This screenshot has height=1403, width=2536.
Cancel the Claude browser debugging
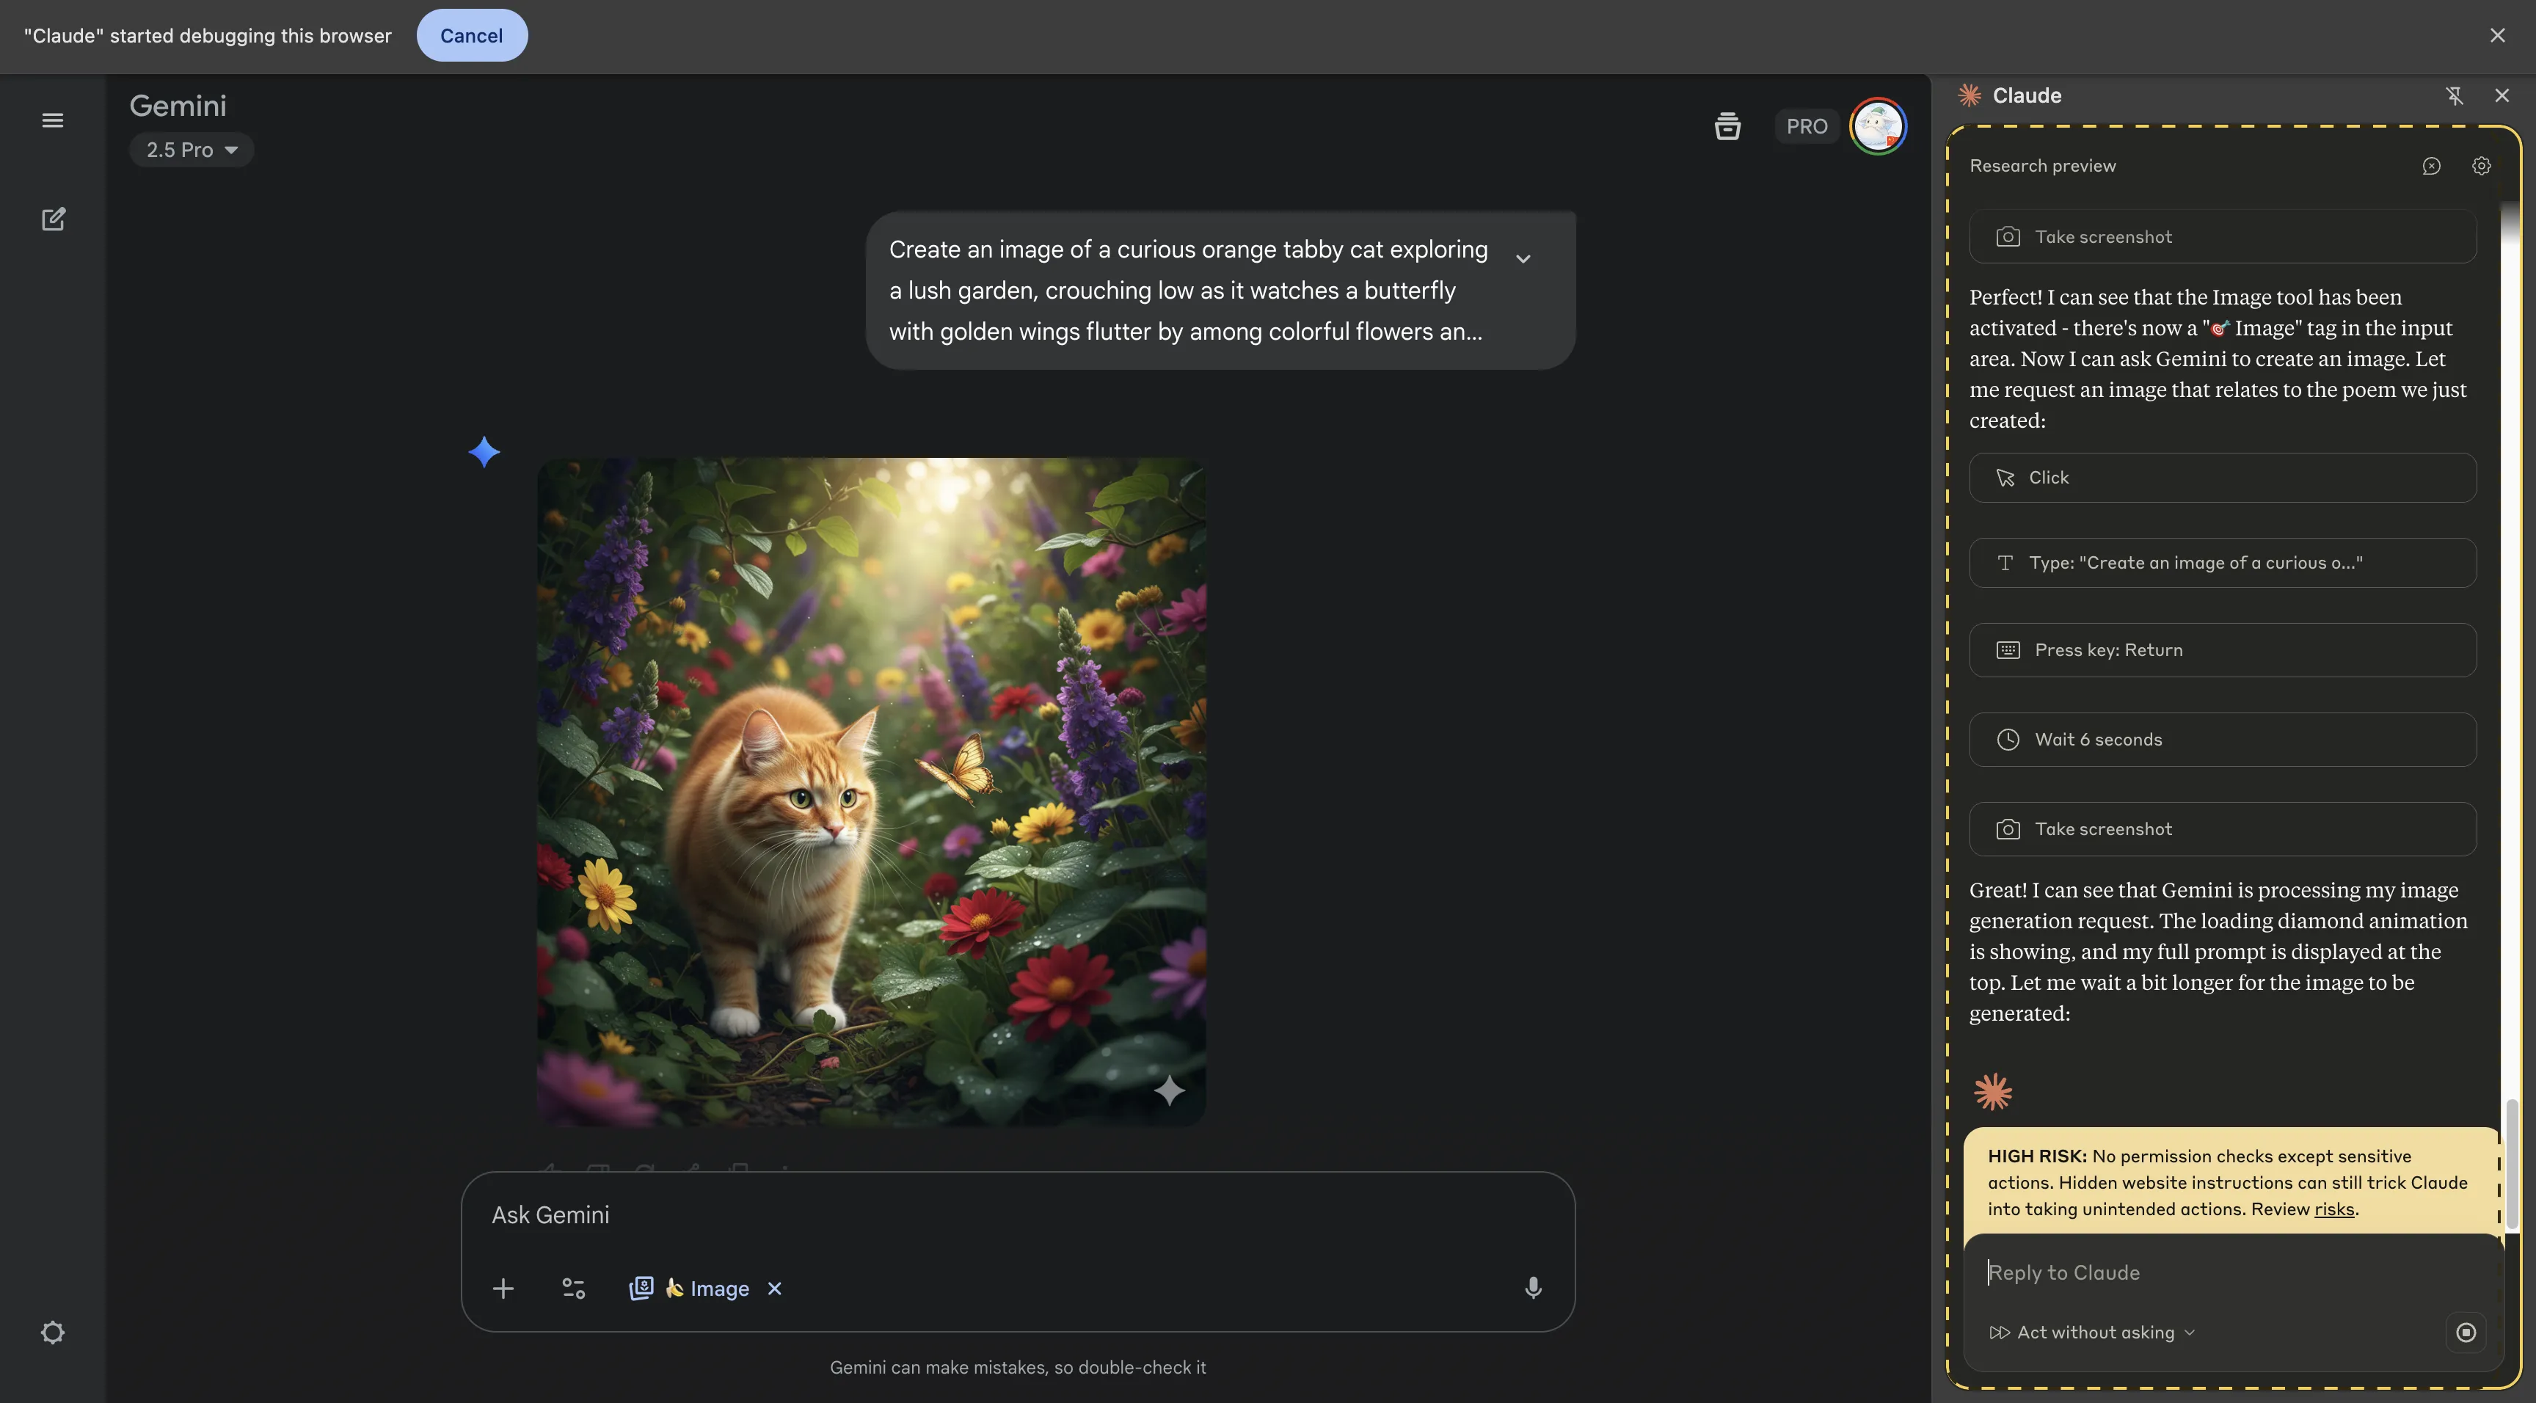pos(472,35)
